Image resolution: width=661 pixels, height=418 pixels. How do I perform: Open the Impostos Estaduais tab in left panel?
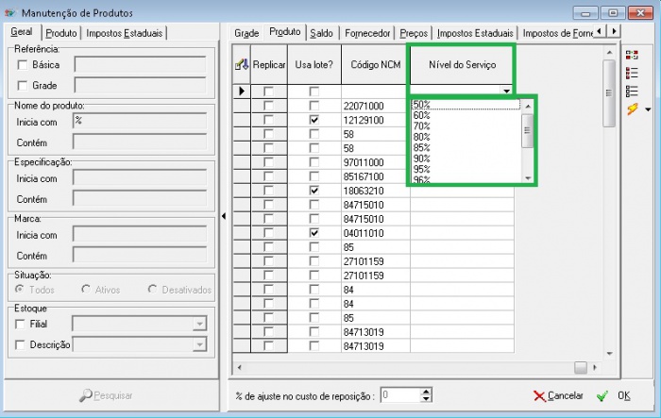(125, 33)
